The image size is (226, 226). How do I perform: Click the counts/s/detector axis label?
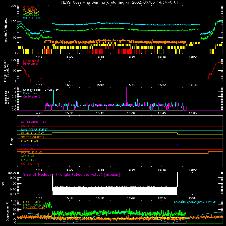(x=6, y=29)
